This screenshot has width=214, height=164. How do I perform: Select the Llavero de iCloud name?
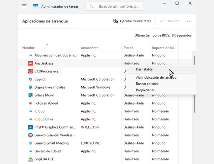[47, 151]
